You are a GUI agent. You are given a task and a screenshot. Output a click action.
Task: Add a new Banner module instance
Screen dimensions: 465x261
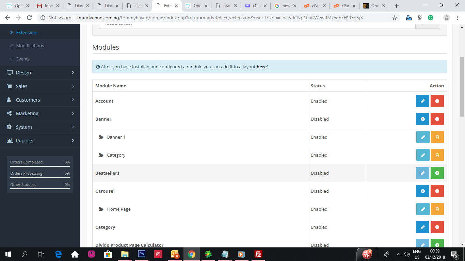pyautogui.click(x=422, y=119)
